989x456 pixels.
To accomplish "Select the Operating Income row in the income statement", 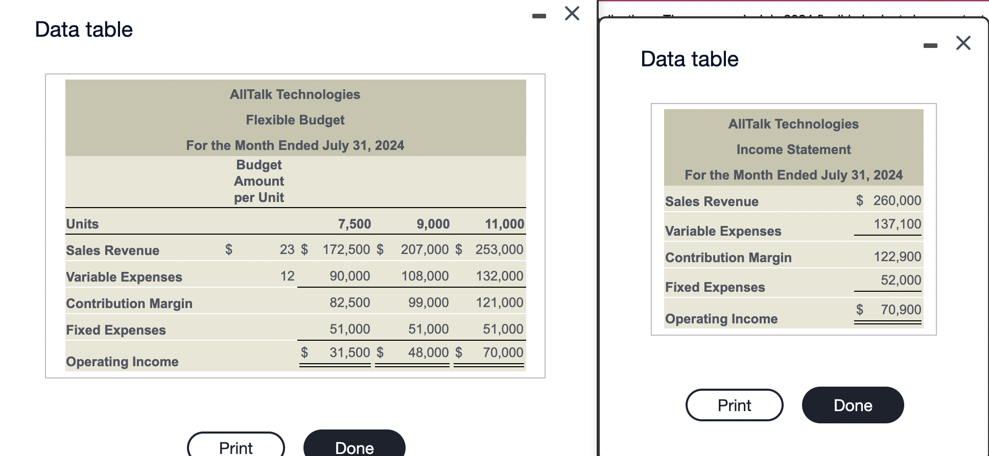I will [x=721, y=318].
